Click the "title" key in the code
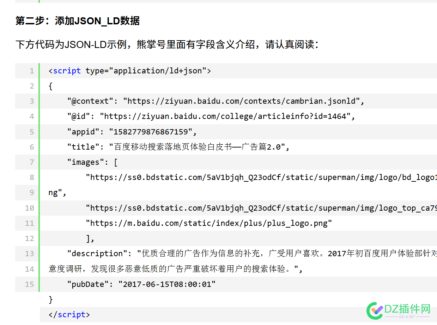 84,147
